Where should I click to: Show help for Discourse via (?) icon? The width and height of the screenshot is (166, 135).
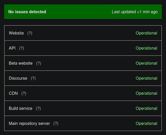pyautogui.click(x=33, y=78)
